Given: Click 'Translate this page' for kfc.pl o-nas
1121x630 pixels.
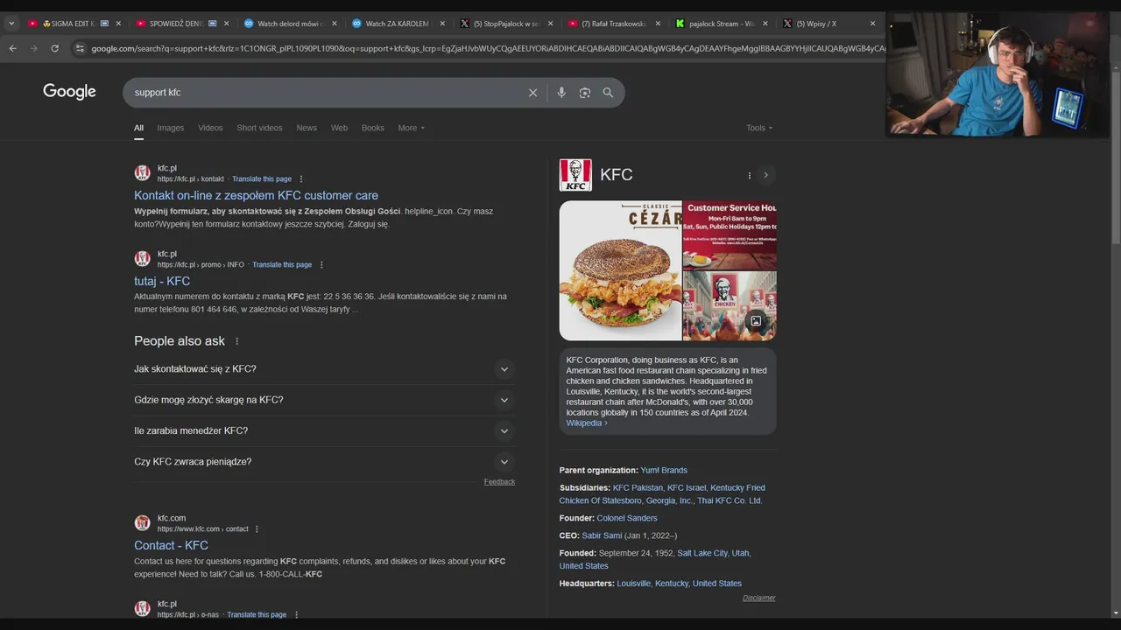Looking at the screenshot, I should 257,615.
